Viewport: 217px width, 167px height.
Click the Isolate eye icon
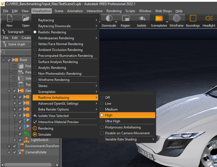(142, 18)
